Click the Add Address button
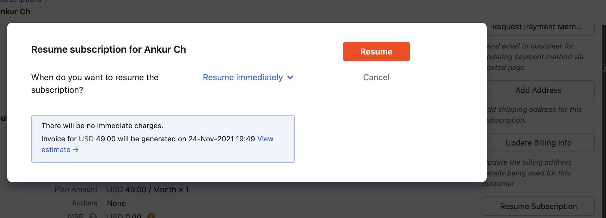606x218 pixels. (538, 90)
